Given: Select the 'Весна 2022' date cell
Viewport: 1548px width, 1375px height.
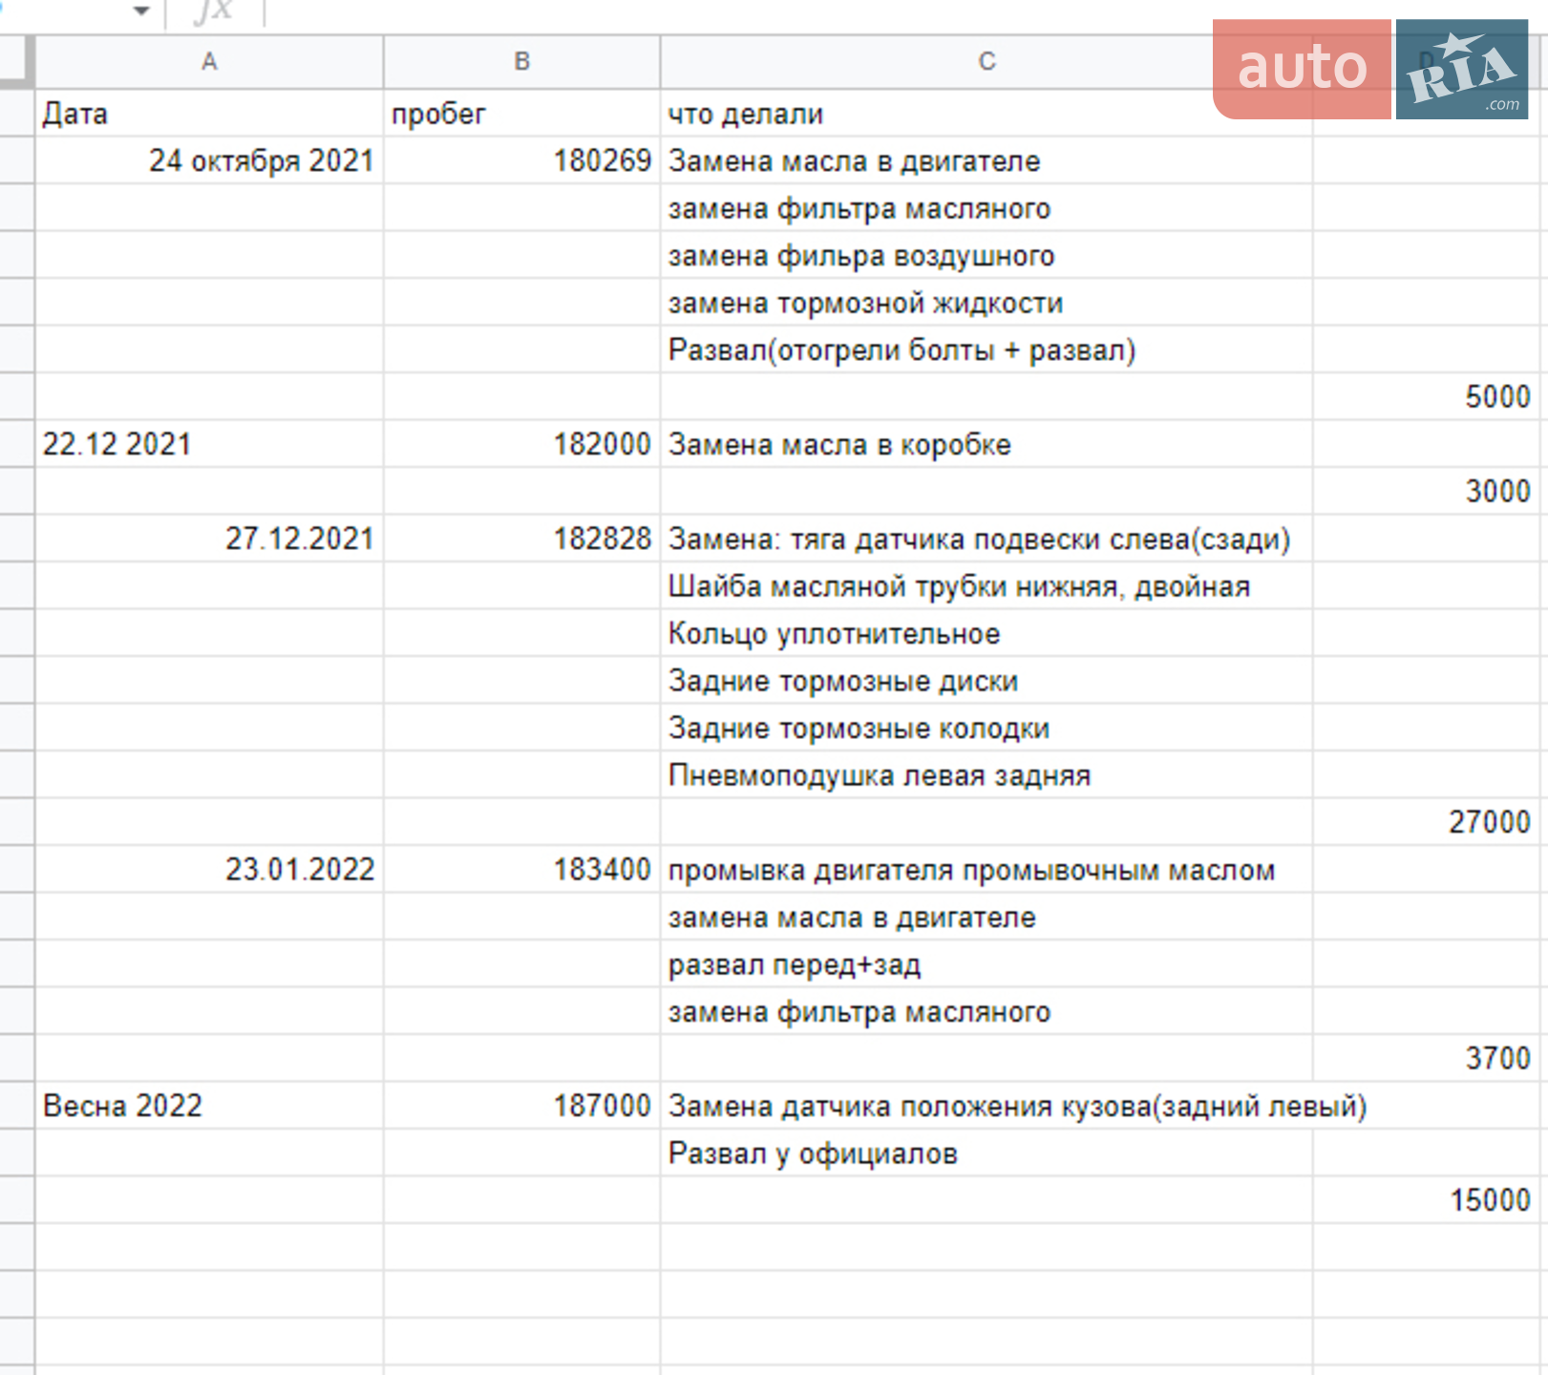Looking at the screenshot, I should point(209,1106).
